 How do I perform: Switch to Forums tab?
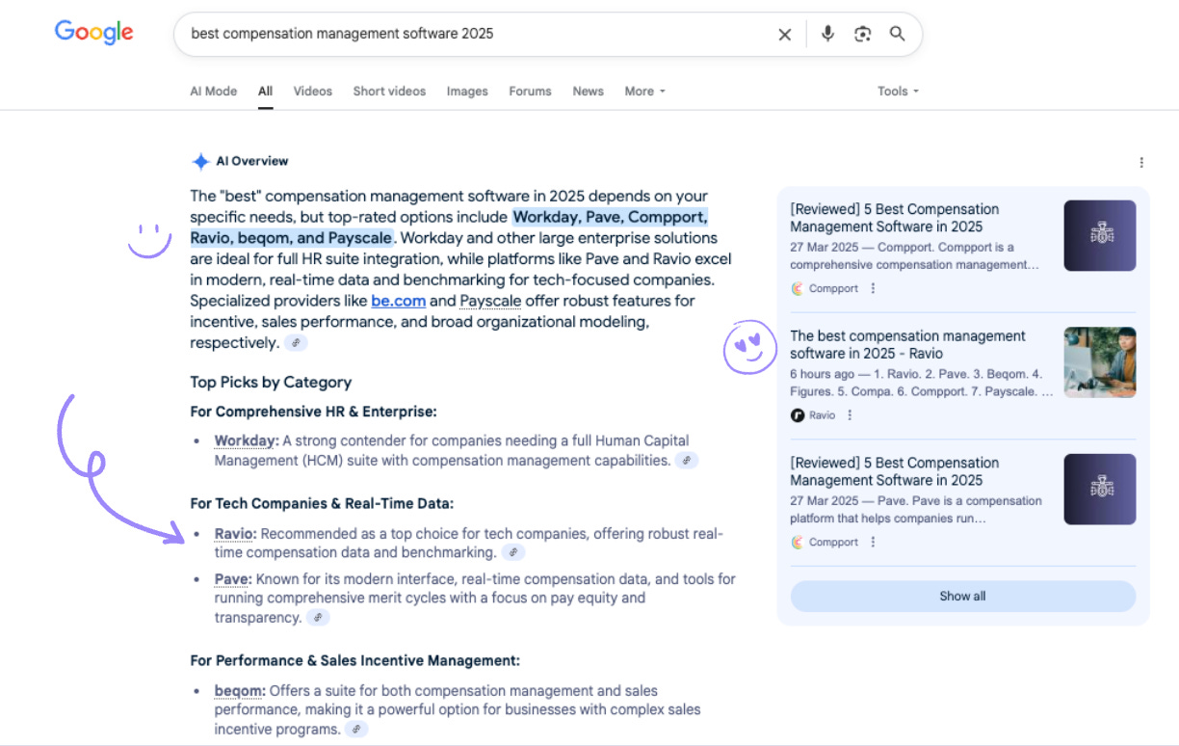coord(530,91)
